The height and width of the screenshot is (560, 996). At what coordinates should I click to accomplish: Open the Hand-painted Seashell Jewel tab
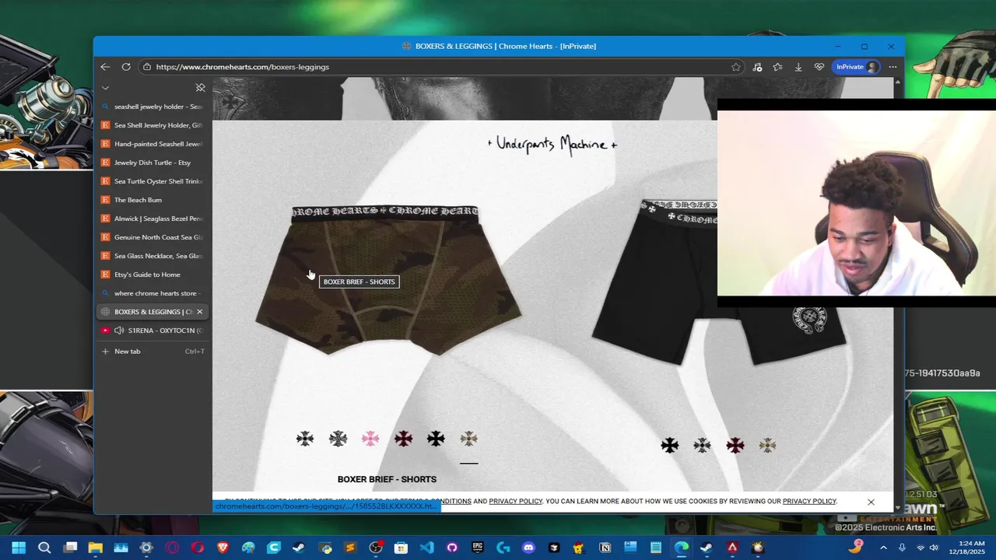(153, 144)
